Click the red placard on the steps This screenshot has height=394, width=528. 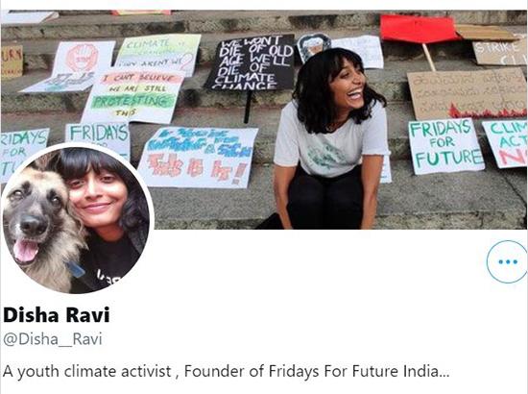pos(418,29)
